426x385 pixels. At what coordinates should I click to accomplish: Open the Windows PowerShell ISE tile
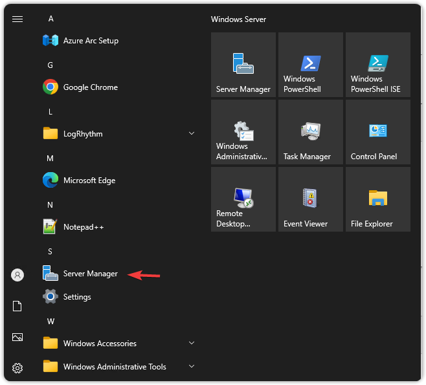pyautogui.click(x=378, y=65)
